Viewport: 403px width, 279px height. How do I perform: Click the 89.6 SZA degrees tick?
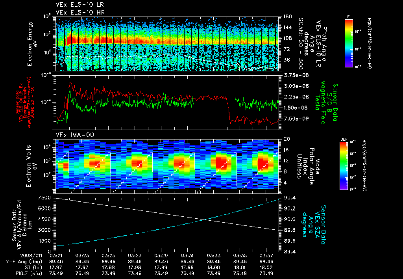coord(289,241)
